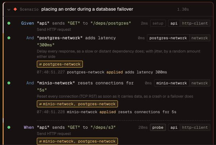Click green status dot for postgres-network latency step
Viewport: 216px width, 145px height.
point(9,38)
